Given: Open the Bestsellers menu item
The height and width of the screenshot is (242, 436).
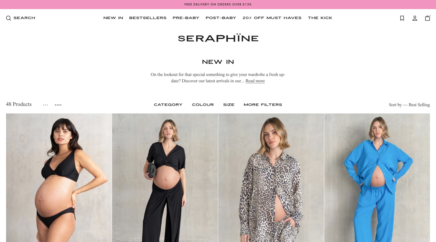Looking at the screenshot, I should [148, 18].
